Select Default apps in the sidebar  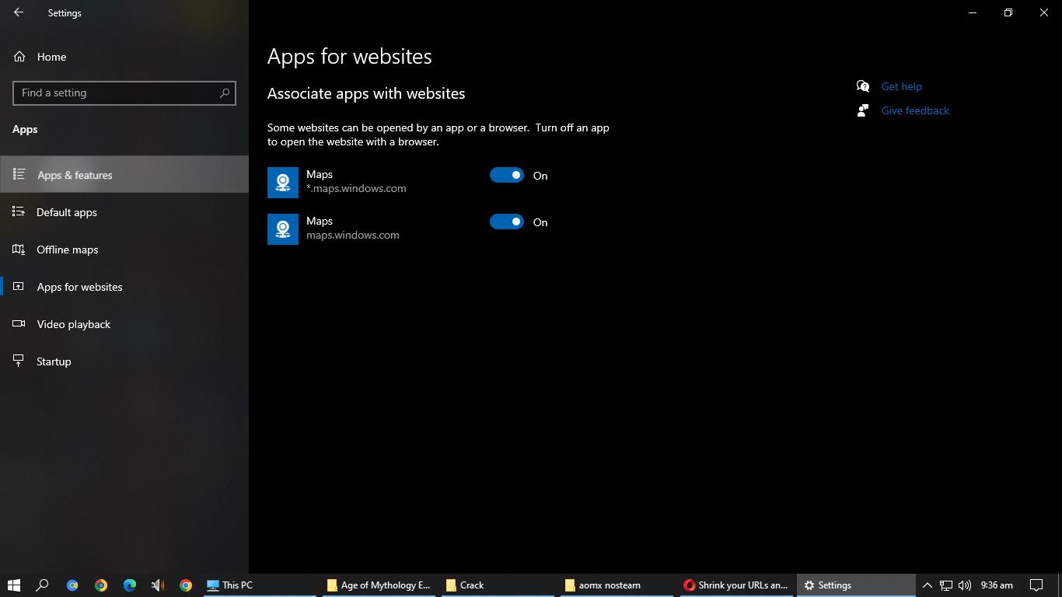pos(67,212)
